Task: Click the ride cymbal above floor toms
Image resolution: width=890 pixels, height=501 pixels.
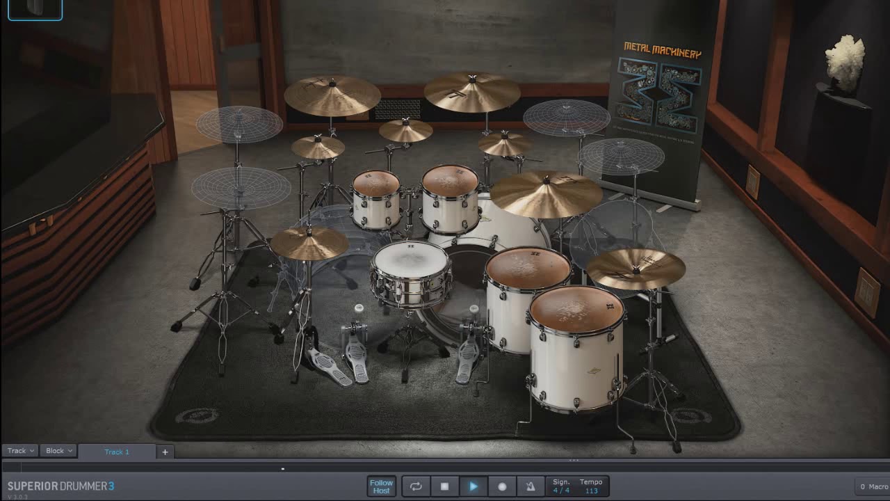Action: pos(547,193)
